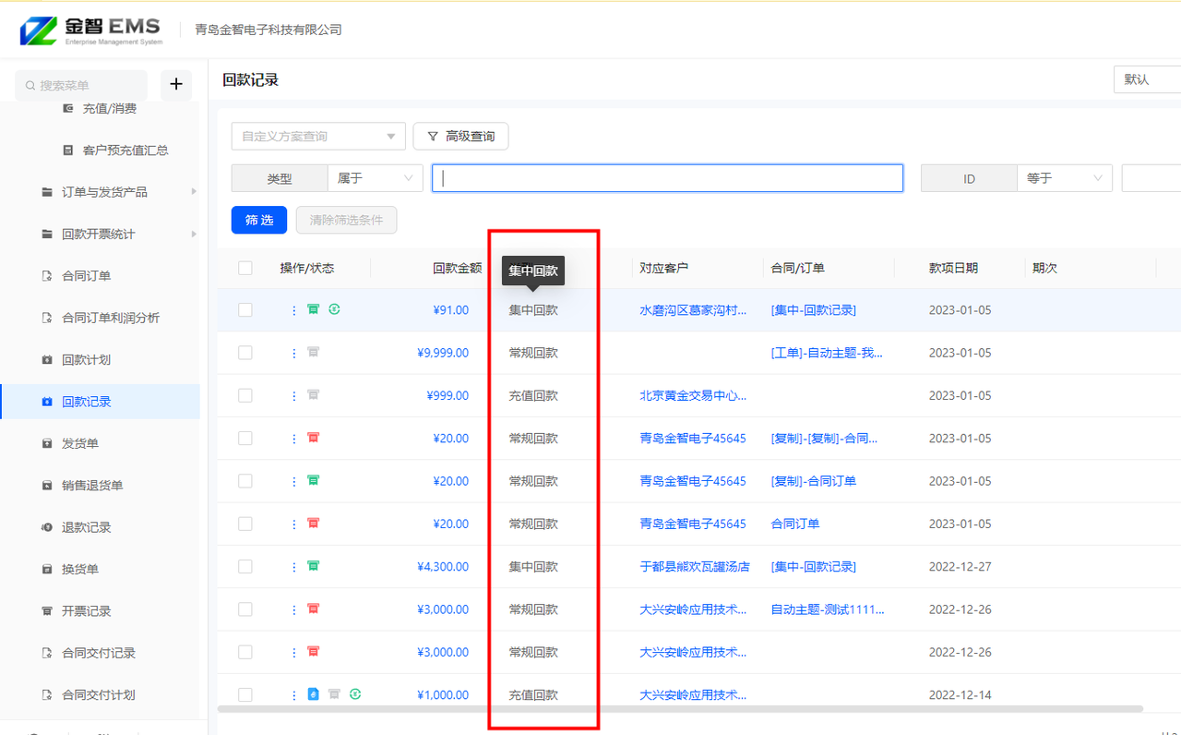1181x735 pixels.
Task: Open the three-dot menu in the 自动主题-测试1111 row
Action: tap(294, 609)
